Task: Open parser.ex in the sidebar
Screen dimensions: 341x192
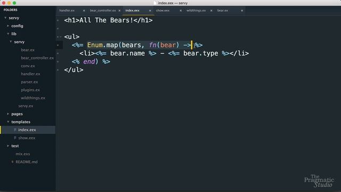Action: [29, 82]
